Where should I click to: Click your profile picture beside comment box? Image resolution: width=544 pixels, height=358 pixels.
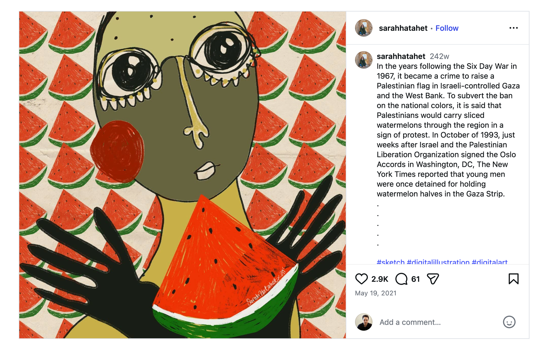pyautogui.click(x=364, y=322)
